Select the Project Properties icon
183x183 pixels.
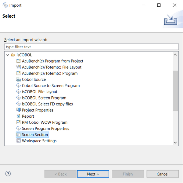pyautogui.click(x=18, y=110)
